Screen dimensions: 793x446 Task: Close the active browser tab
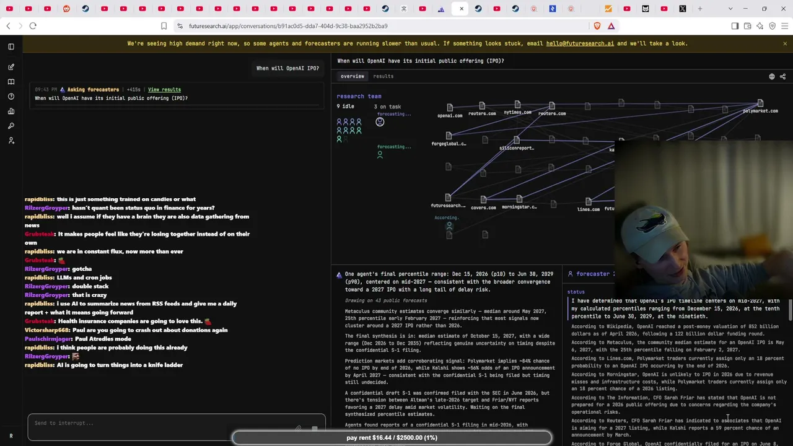[x=462, y=9]
